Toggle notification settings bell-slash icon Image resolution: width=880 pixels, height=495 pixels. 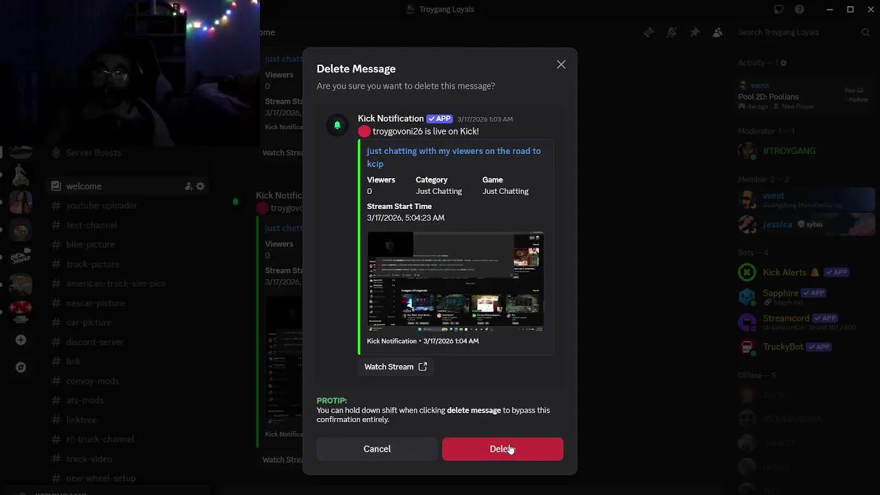672,32
